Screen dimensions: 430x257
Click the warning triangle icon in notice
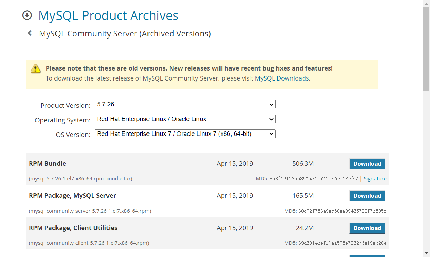point(35,68)
